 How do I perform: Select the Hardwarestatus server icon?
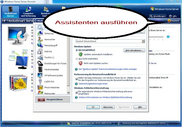tap(40, 69)
